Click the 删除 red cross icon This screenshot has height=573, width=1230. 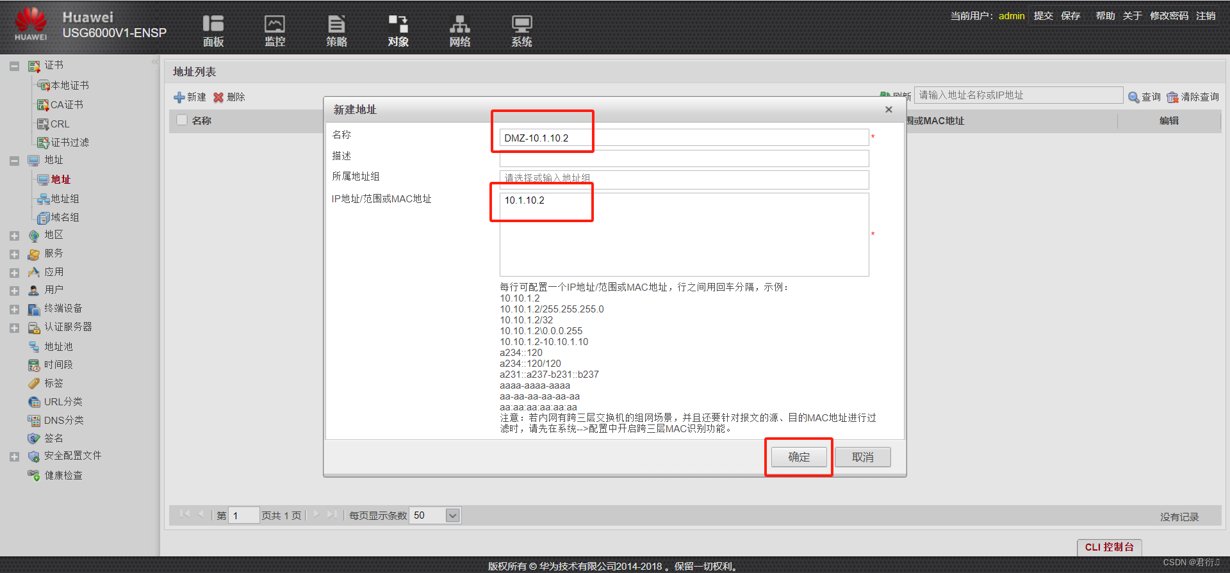point(218,97)
